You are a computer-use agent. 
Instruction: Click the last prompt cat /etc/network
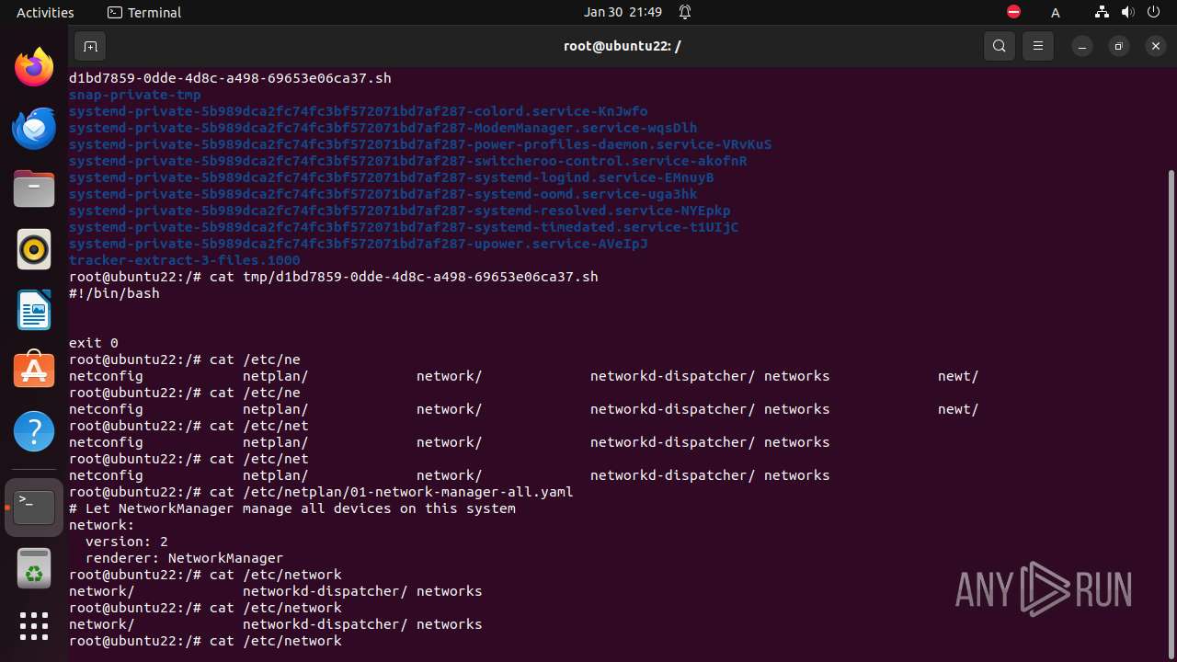pyautogui.click(x=205, y=641)
